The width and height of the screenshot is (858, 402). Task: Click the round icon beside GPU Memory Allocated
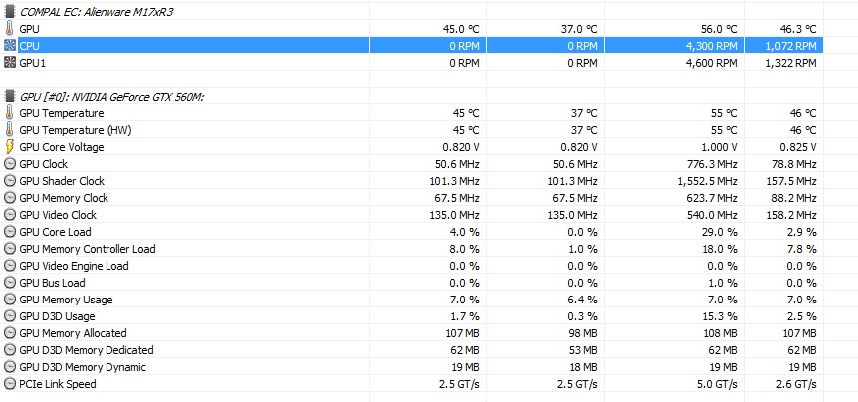point(10,333)
